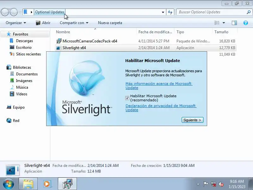
Task: Expand the address bar breadcrumb arrow
Action: (x=31, y=12)
